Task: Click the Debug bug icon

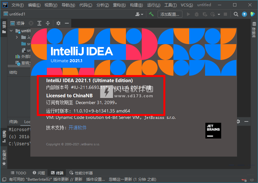Action: 196,14
